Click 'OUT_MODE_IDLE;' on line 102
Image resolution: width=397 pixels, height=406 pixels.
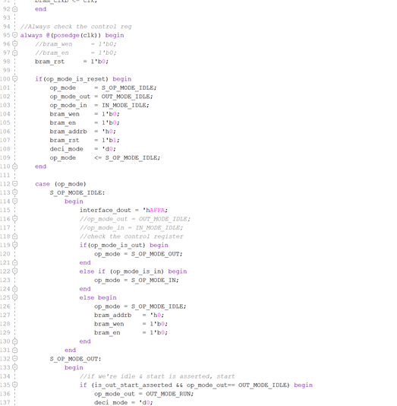pos(128,97)
